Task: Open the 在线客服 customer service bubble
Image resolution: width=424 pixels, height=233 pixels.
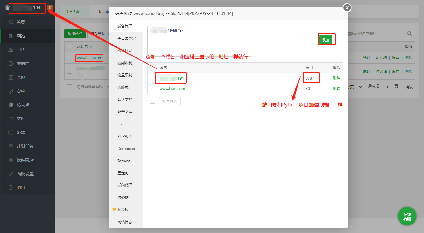Action: 407,216
